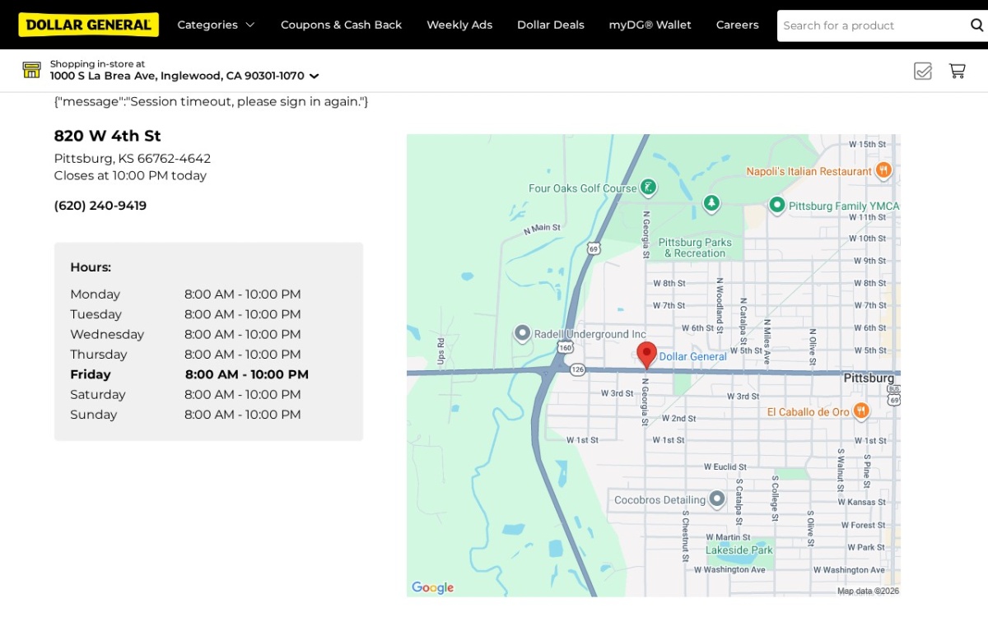Click El Caballo de Oro restaurant marker
Viewport: 988px width, 617px height.
[860, 410]
